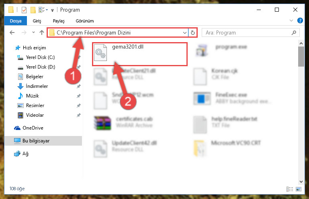Image resolution: width=309 pixels, height=199 pixels.
Task: Open the recent locations dropdown arrow
Action: [x=33, y=32]
